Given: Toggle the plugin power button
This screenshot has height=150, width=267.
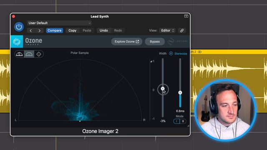Looking at the screenshot, I should click(19, 27).
